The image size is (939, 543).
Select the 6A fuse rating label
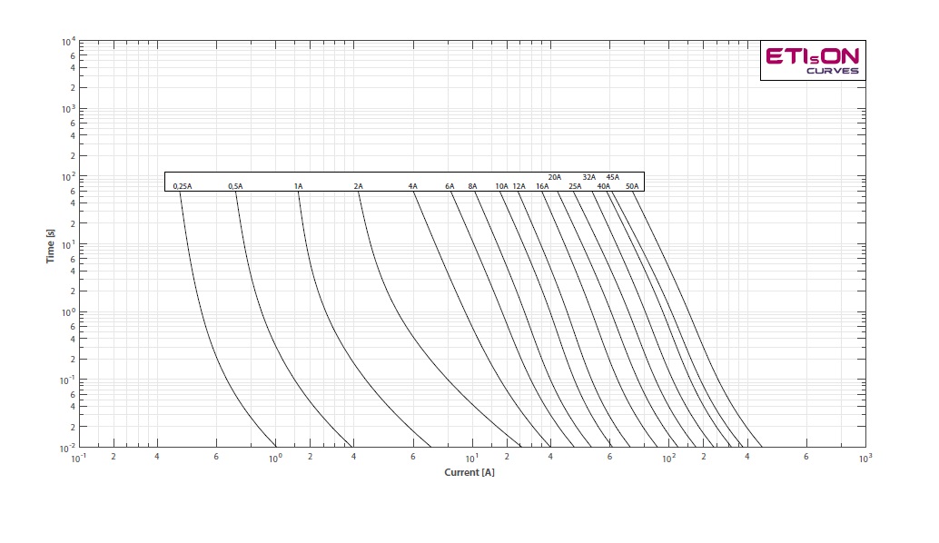(x=450, y=187)
